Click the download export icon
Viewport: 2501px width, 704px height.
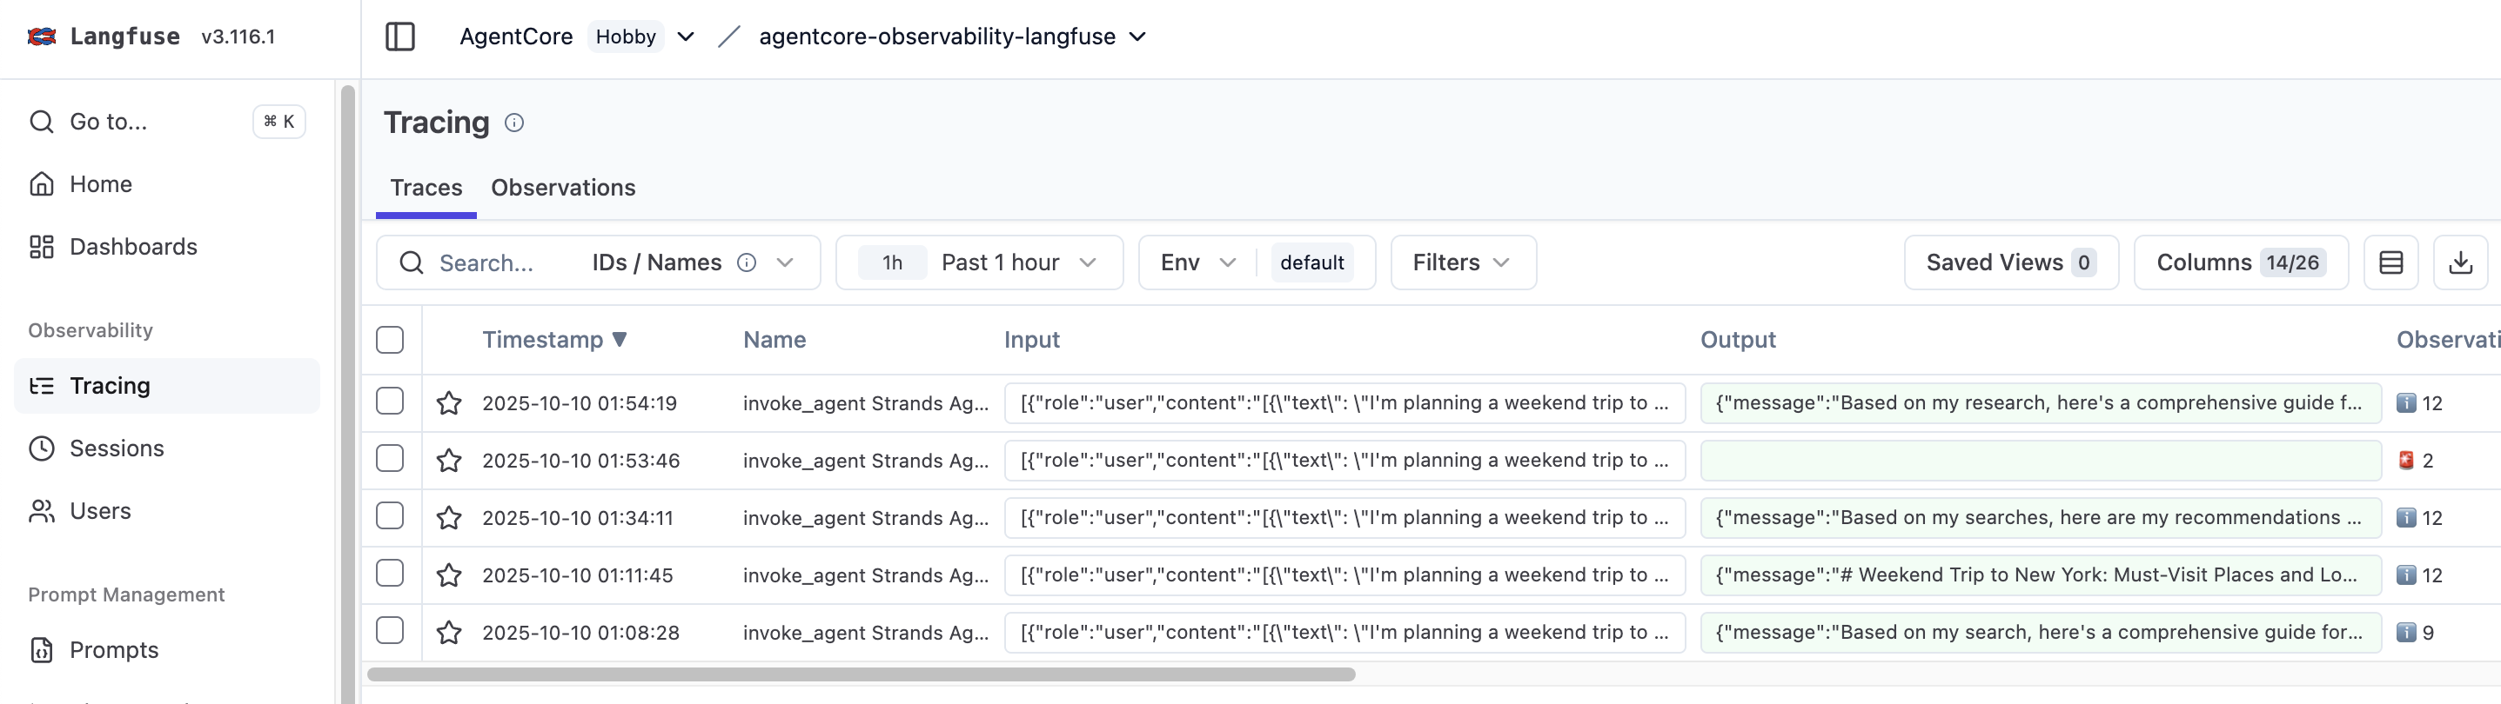point(2459,262)
